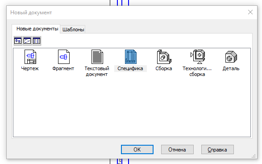Confirm with the OK button

pyautogui.click(x=137, y=149)
